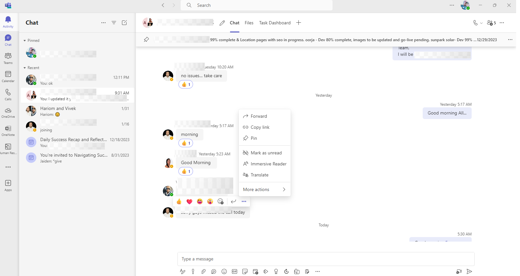The width and height of the screenshot is (520, 276).
Task: Collapse the Pinned chats section
Action: (25, 41)
